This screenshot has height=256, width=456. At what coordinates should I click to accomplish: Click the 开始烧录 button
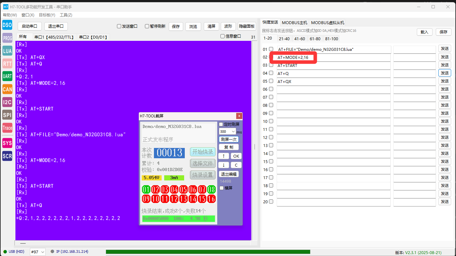coord(203,152)
